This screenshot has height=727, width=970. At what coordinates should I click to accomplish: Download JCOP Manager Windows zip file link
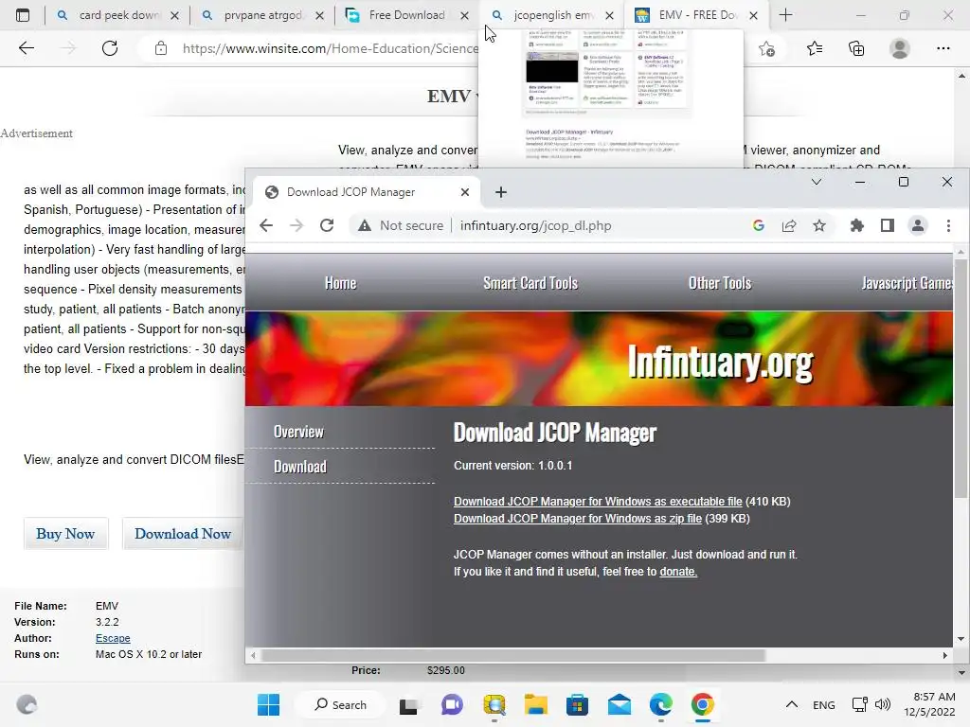(578, 519)
